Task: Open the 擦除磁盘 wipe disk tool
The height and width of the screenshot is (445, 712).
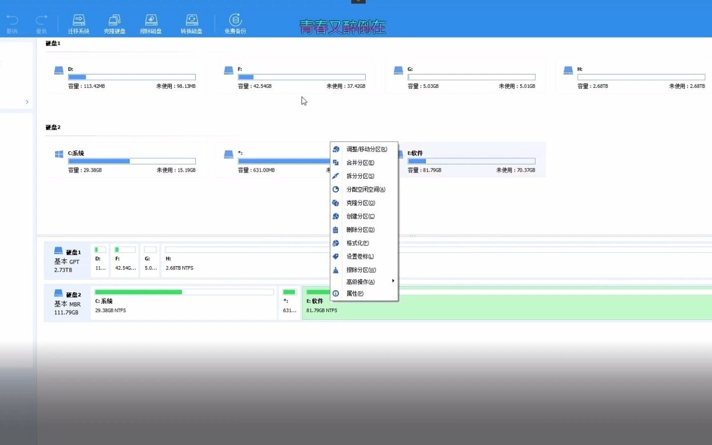Action: point(151,23)
